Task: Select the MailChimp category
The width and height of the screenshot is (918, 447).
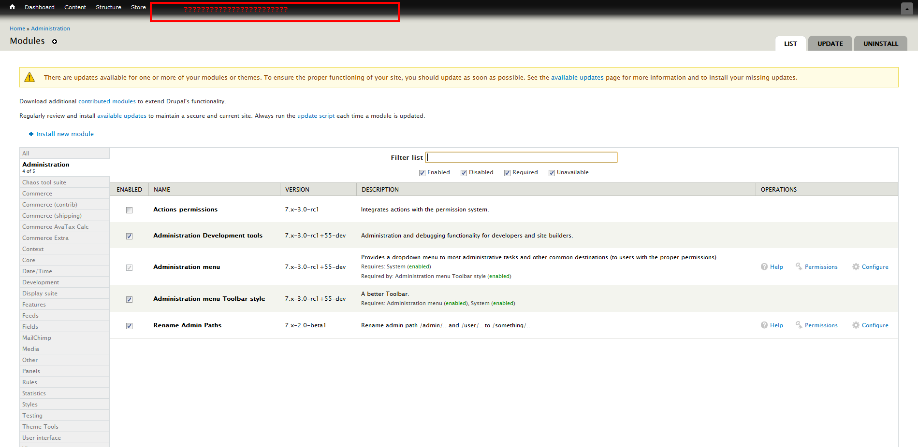Action: pyautogui.click(x=64, y=338)
